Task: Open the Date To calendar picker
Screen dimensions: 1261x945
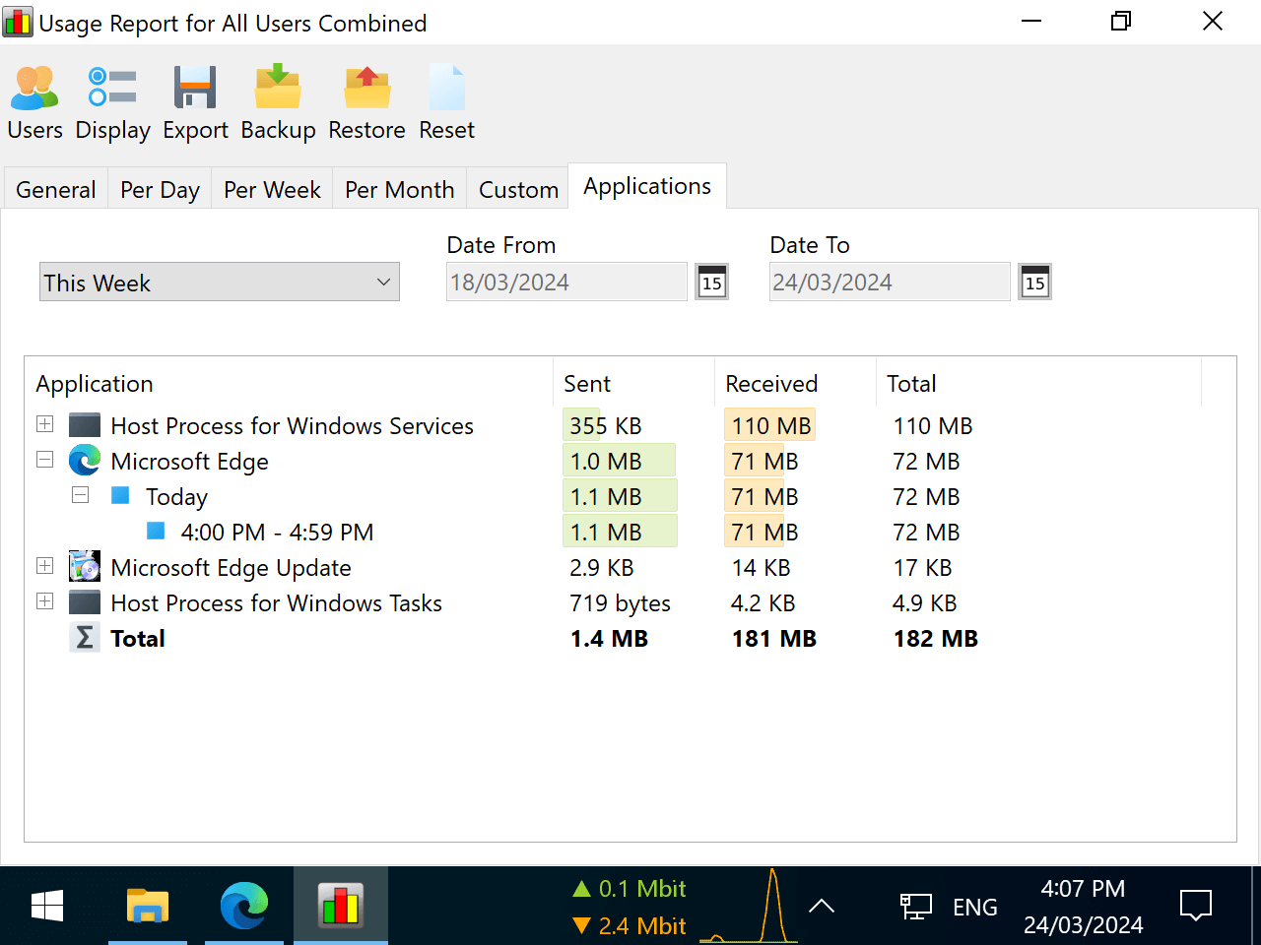Action: tap(1034, 283)
